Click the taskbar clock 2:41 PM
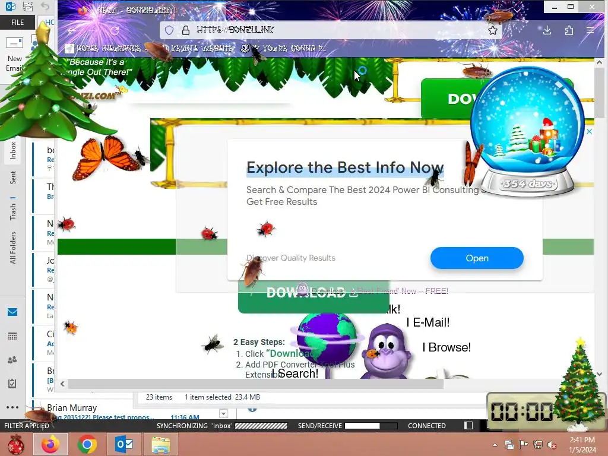The width and height of the screenshot is (608, 456). click(582, 440)
